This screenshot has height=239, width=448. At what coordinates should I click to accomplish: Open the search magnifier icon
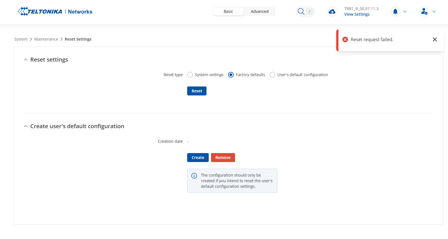(x=301, y=11)
